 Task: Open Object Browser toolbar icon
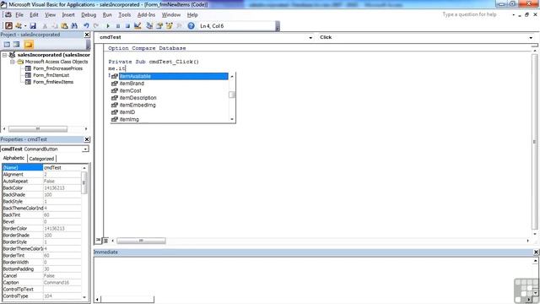tap(169, 26)
